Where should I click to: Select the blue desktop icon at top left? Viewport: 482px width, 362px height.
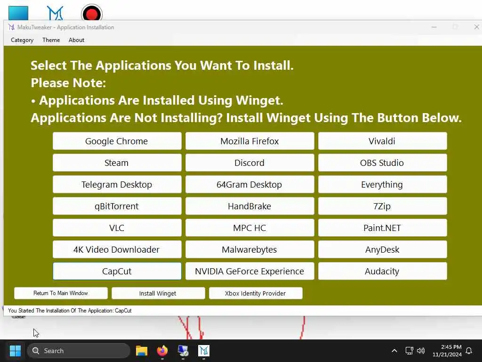click(18, 13)
